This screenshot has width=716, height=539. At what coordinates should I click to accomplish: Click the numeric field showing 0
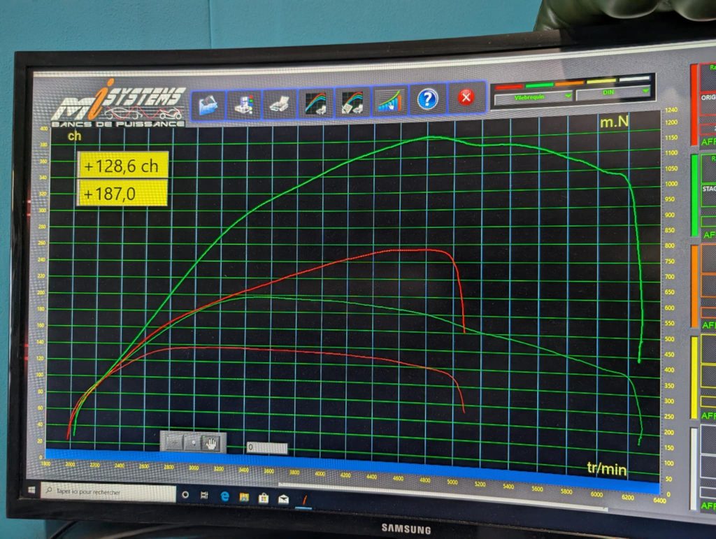(x=266, y=448)
